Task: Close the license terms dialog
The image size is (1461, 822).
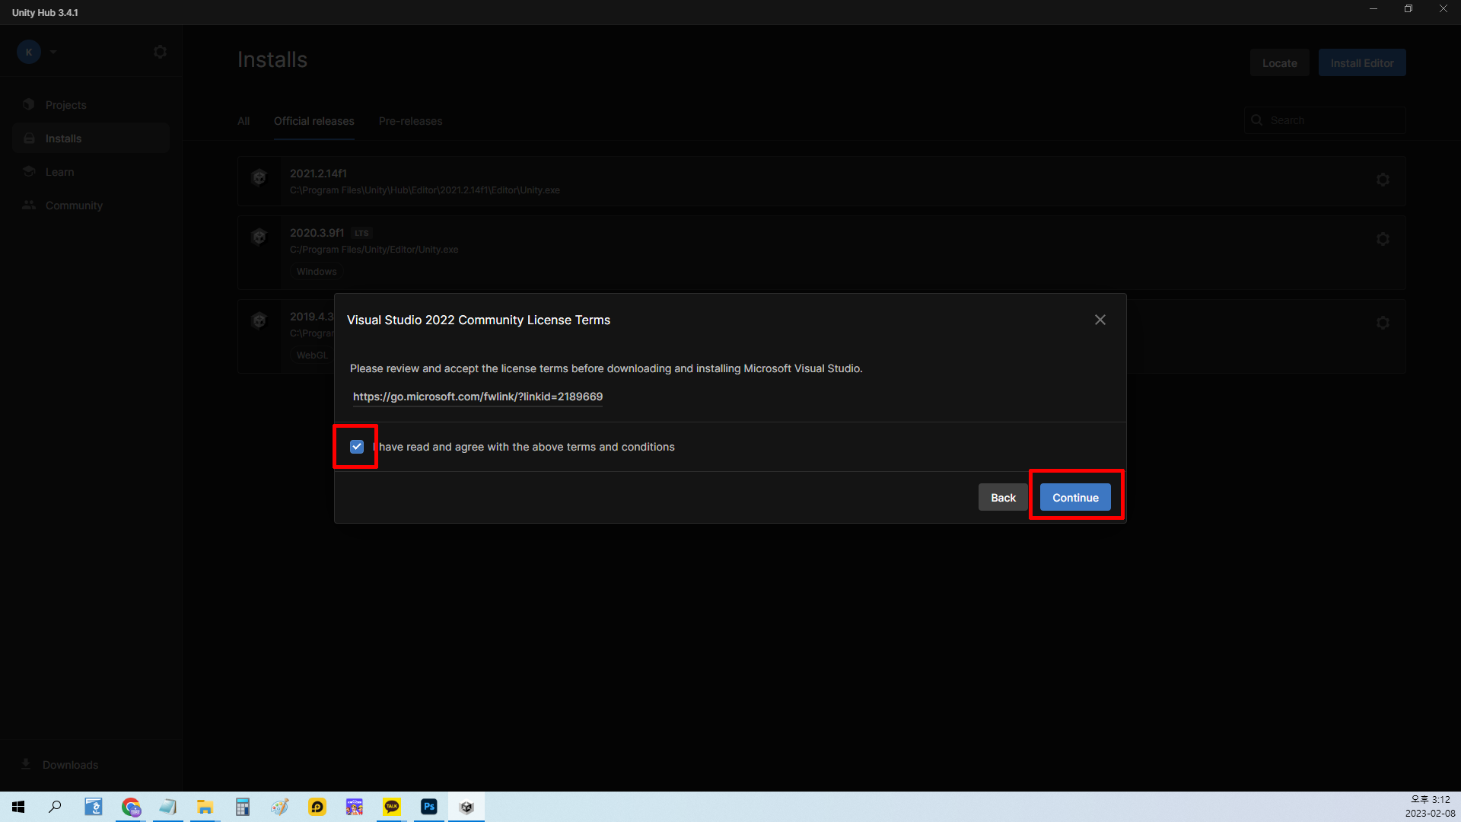Action: [1100, 320]
